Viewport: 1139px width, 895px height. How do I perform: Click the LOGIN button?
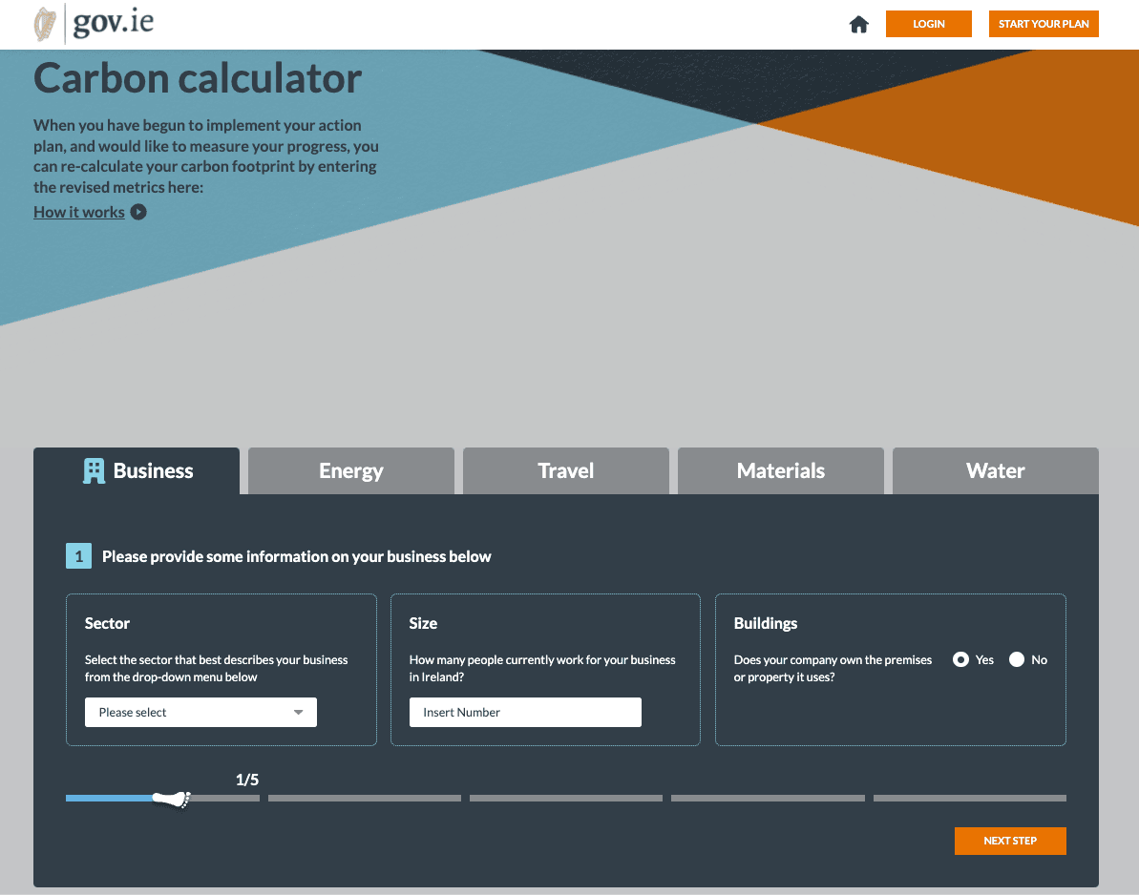928,24
